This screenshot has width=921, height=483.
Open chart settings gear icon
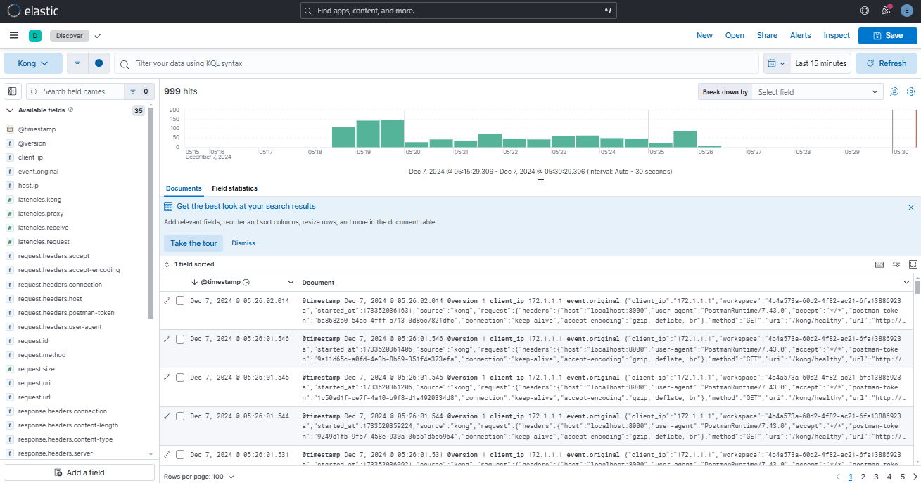[x=911, y=91]
